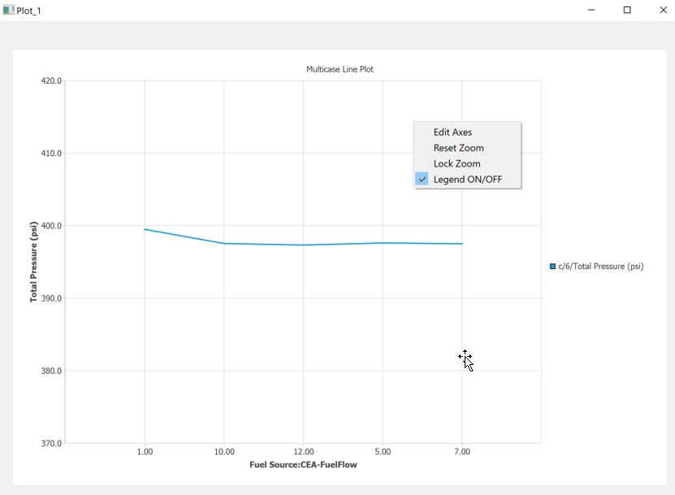The image size is (675, 495).
Task: Select Reset Zoom in context menu
Action: pos(458,148)
